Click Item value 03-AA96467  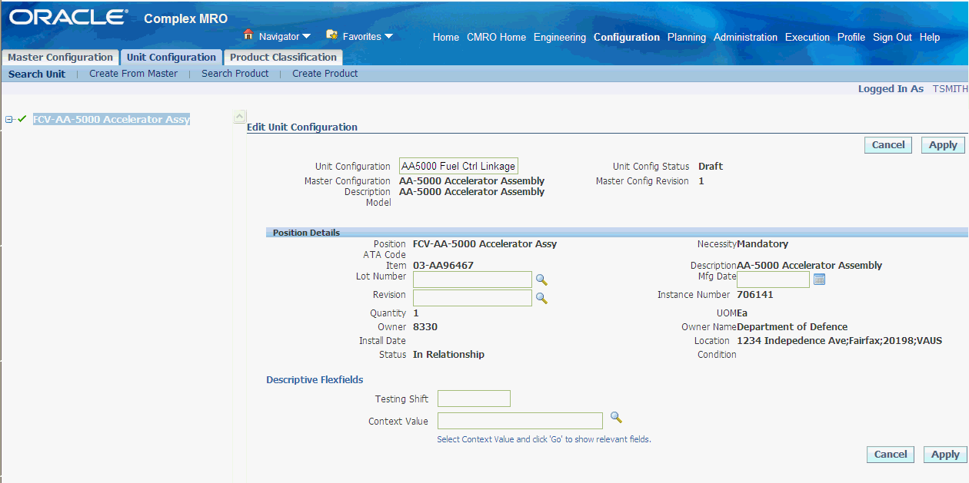click(443, 266)
